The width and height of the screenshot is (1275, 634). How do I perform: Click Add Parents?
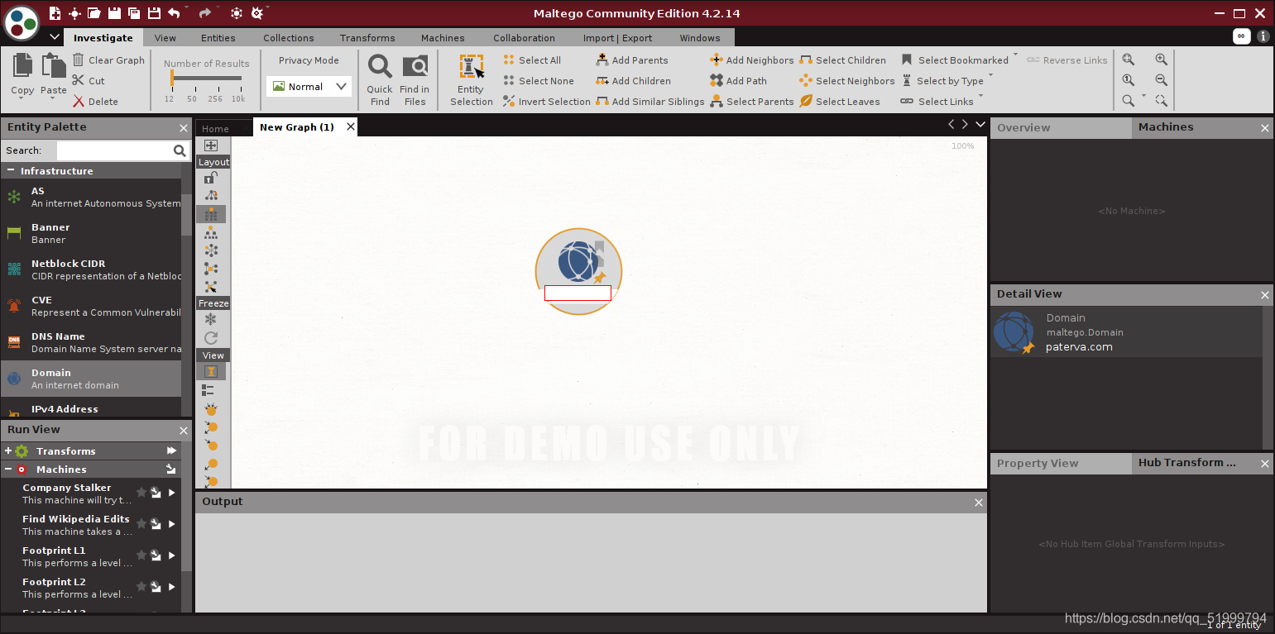tap(631, 60)
